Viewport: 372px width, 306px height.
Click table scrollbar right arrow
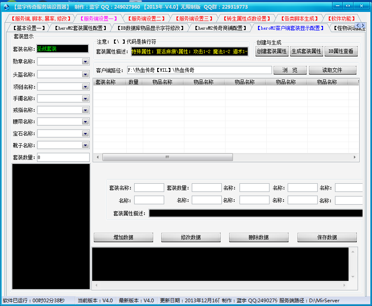pyautogui.click(x=355, y=157)
